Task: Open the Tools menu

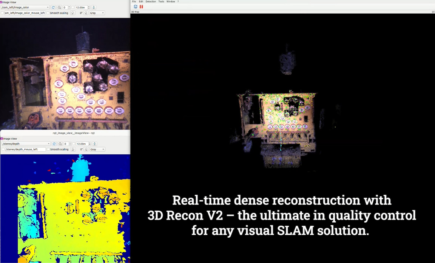Action: [x=161, y=2]
